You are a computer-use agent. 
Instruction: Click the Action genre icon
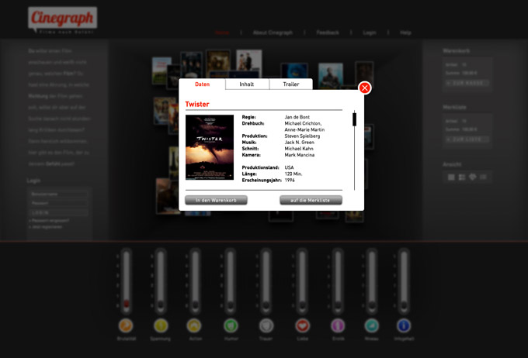coord(196,325)
